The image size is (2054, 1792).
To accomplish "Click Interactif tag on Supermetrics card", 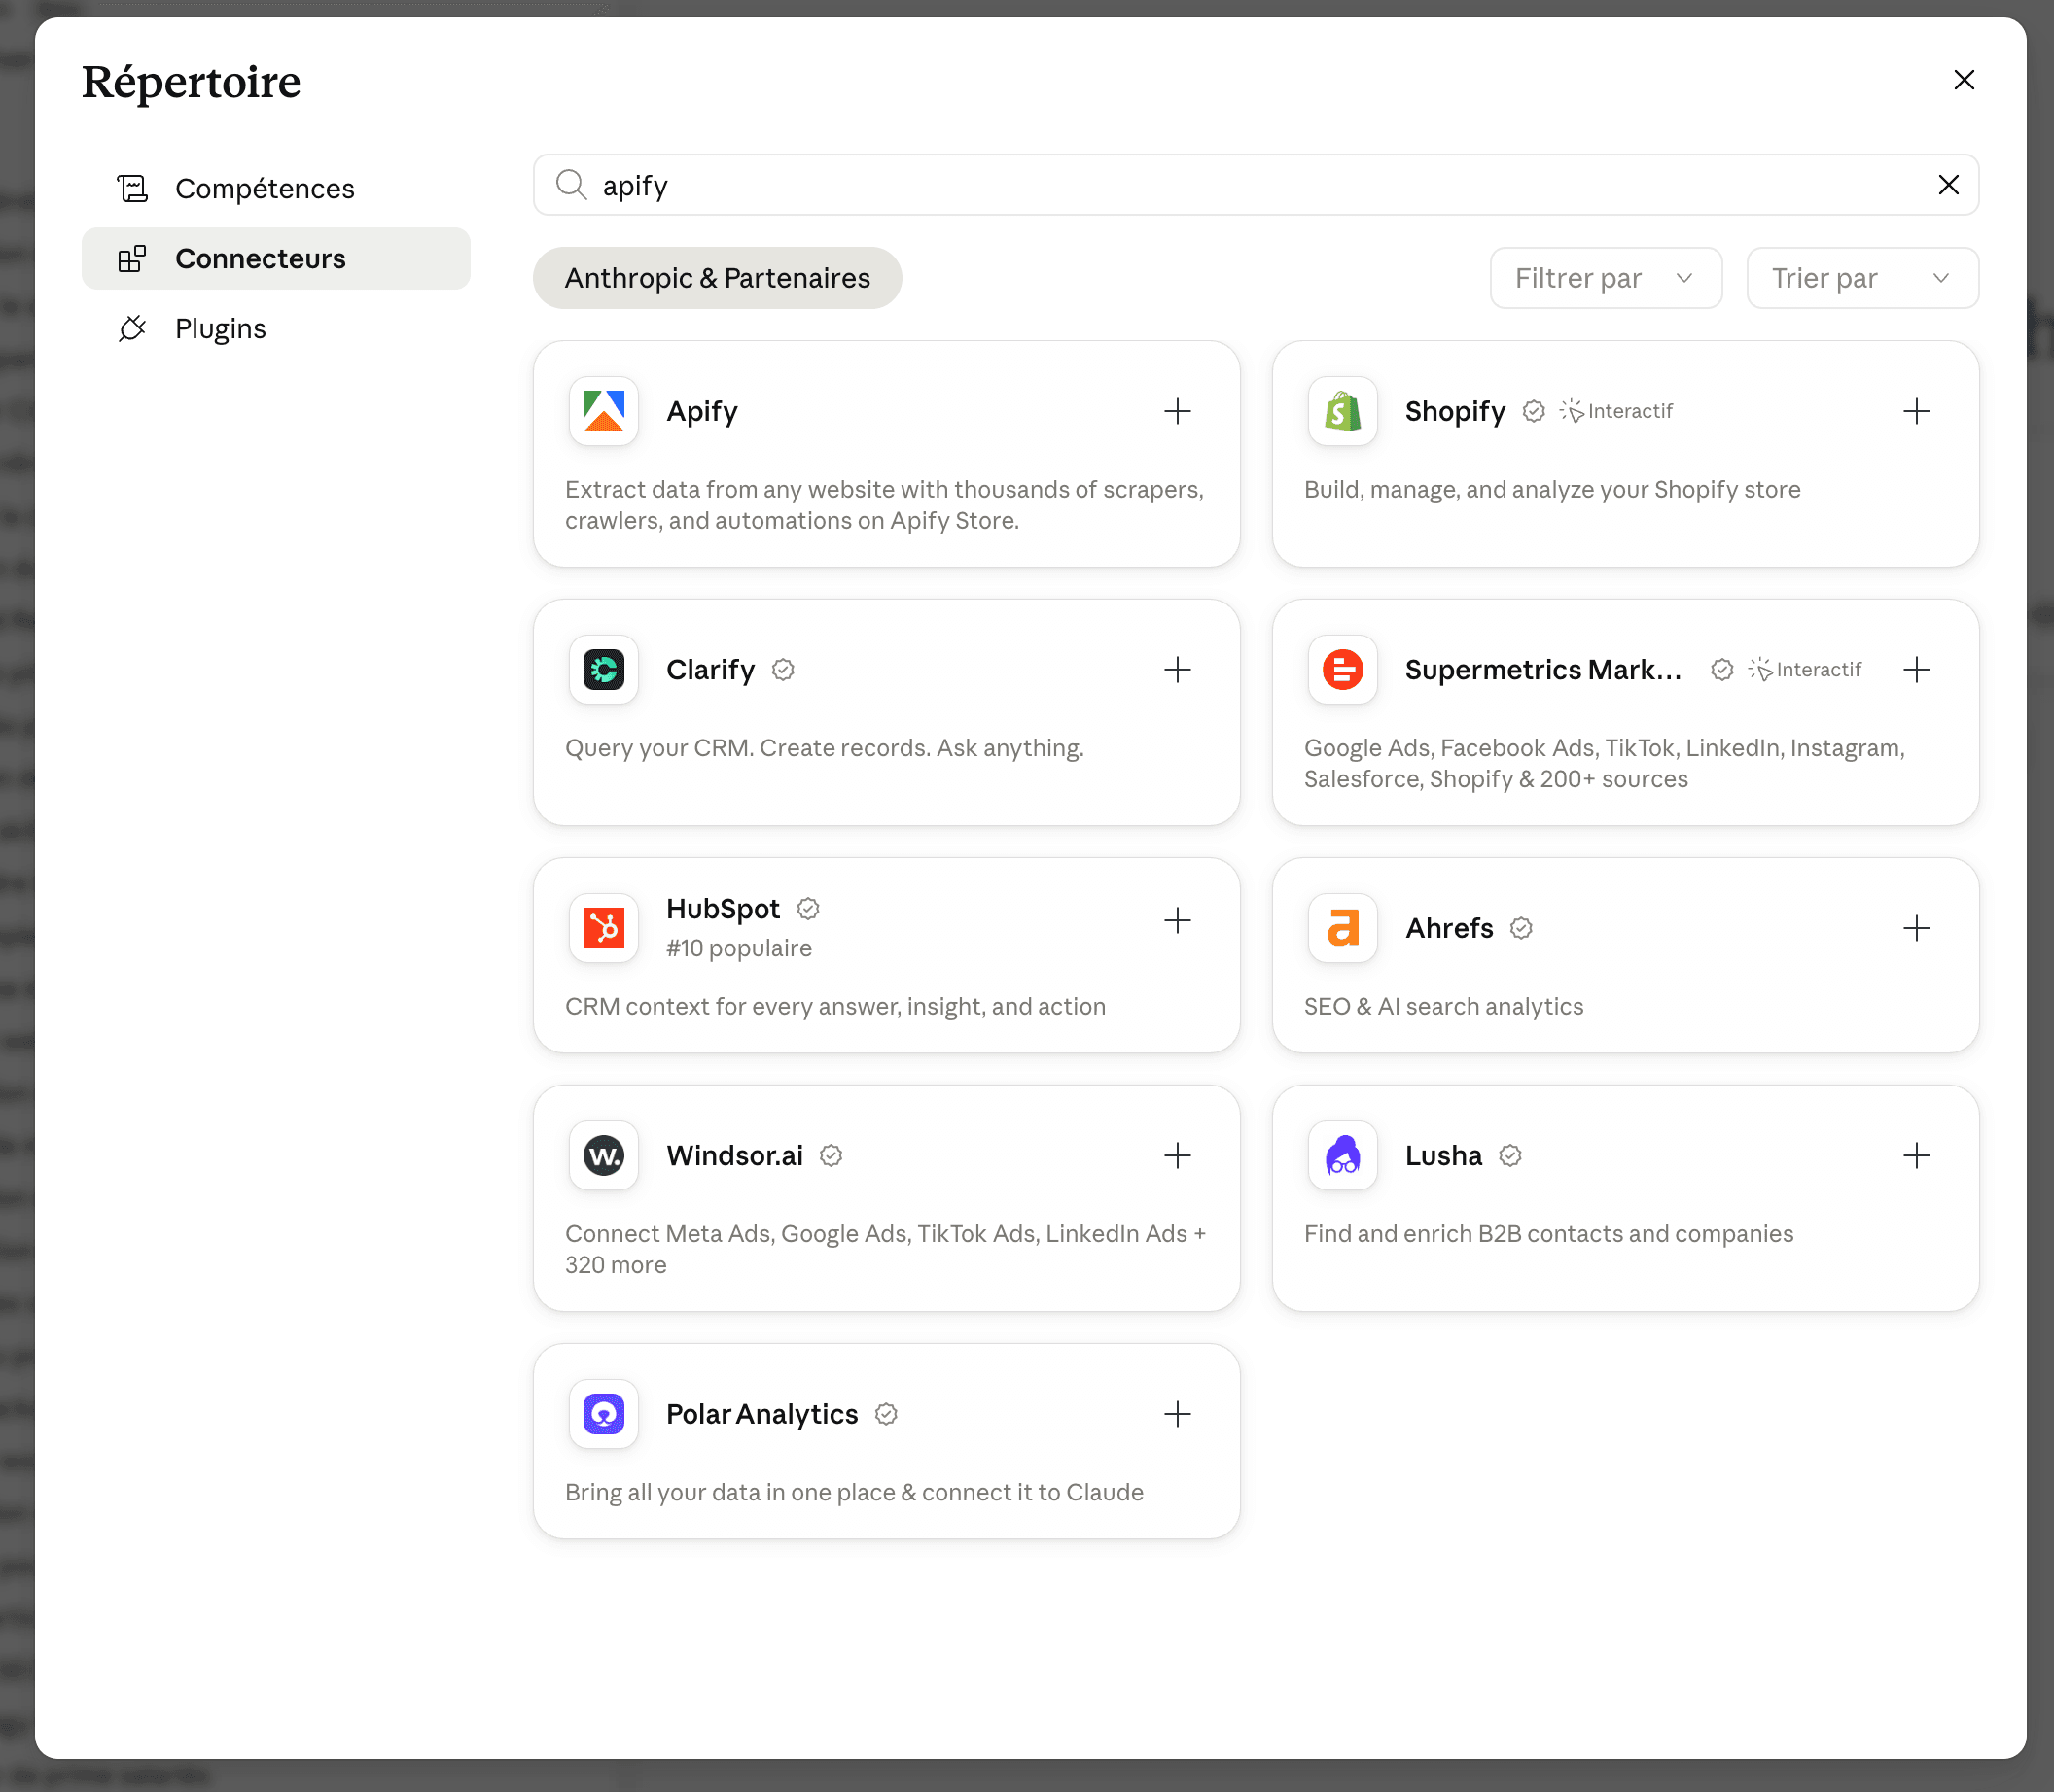I will click(1805, 669).
